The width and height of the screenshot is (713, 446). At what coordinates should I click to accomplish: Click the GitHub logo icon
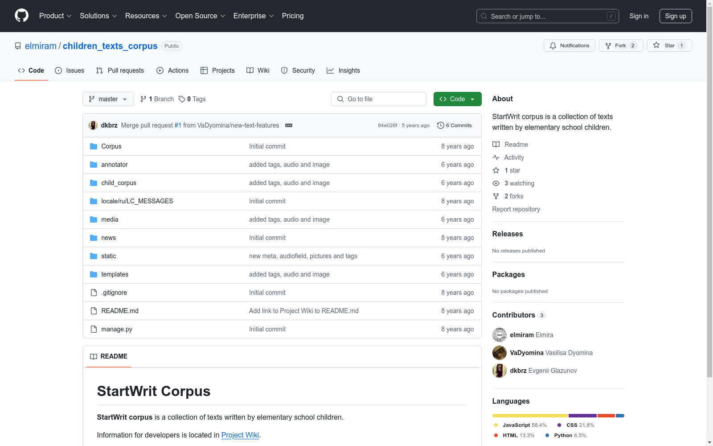click(21, 16)
